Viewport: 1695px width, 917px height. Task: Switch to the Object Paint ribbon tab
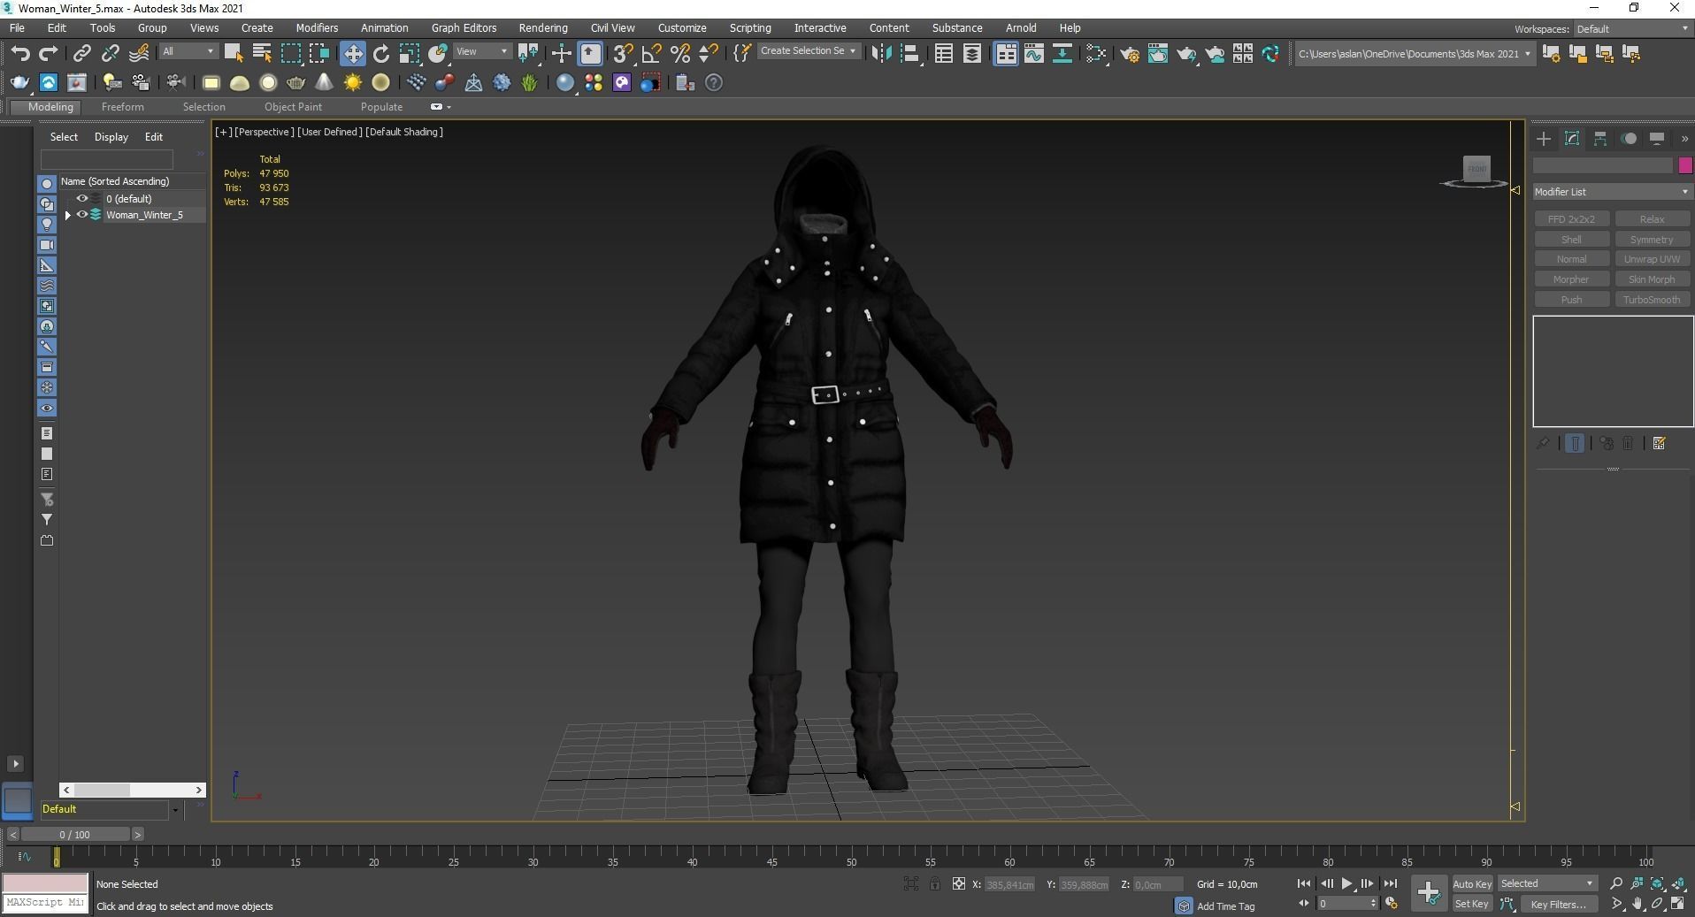293,107
